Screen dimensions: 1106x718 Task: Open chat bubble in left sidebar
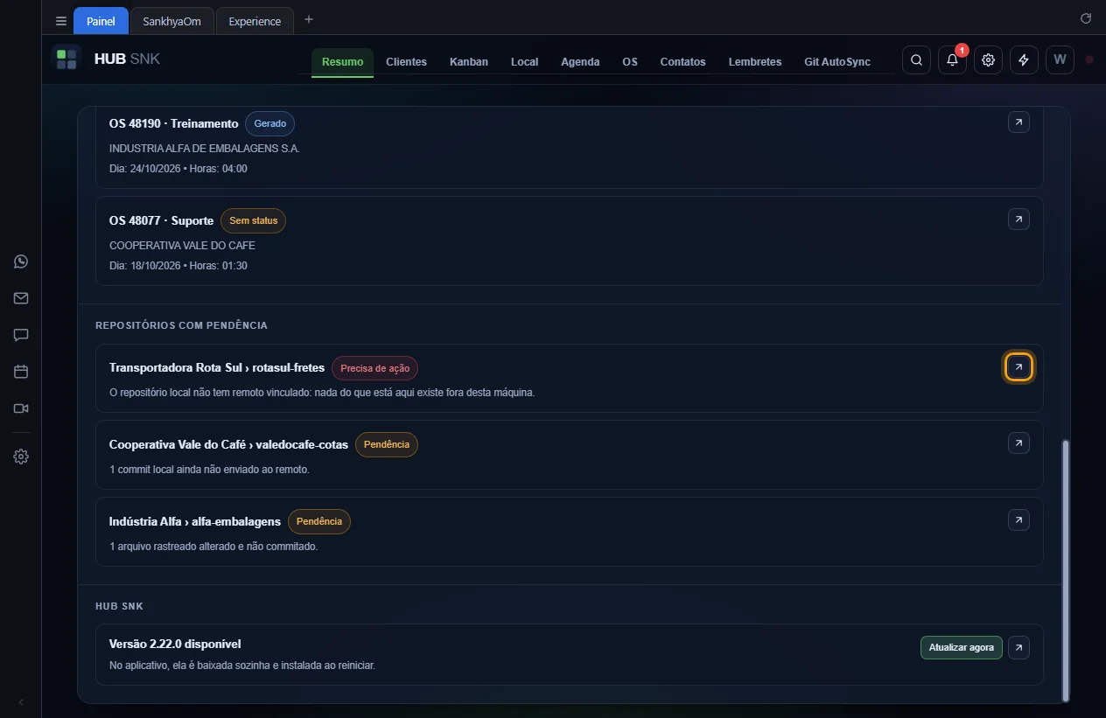coord(21,335)
